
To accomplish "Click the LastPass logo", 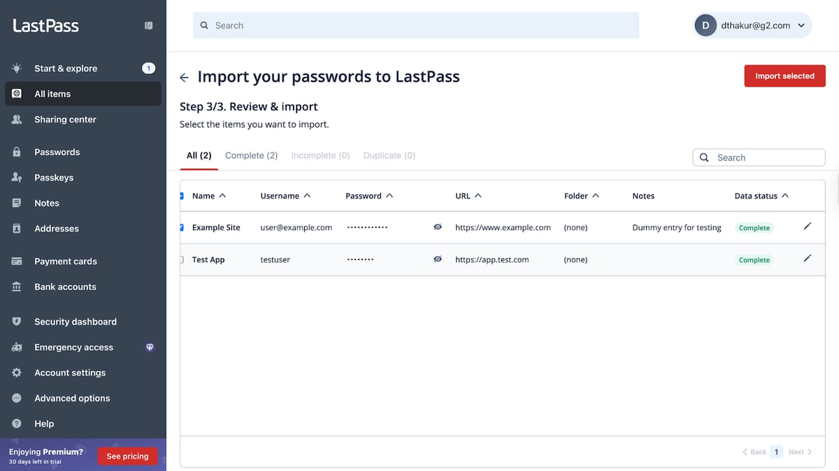I will tap(45, 26).
